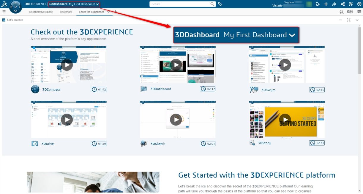Open the hamburger menu under the logo
Image resolution: width=363 pixels, height=194 pixels.
4,12
